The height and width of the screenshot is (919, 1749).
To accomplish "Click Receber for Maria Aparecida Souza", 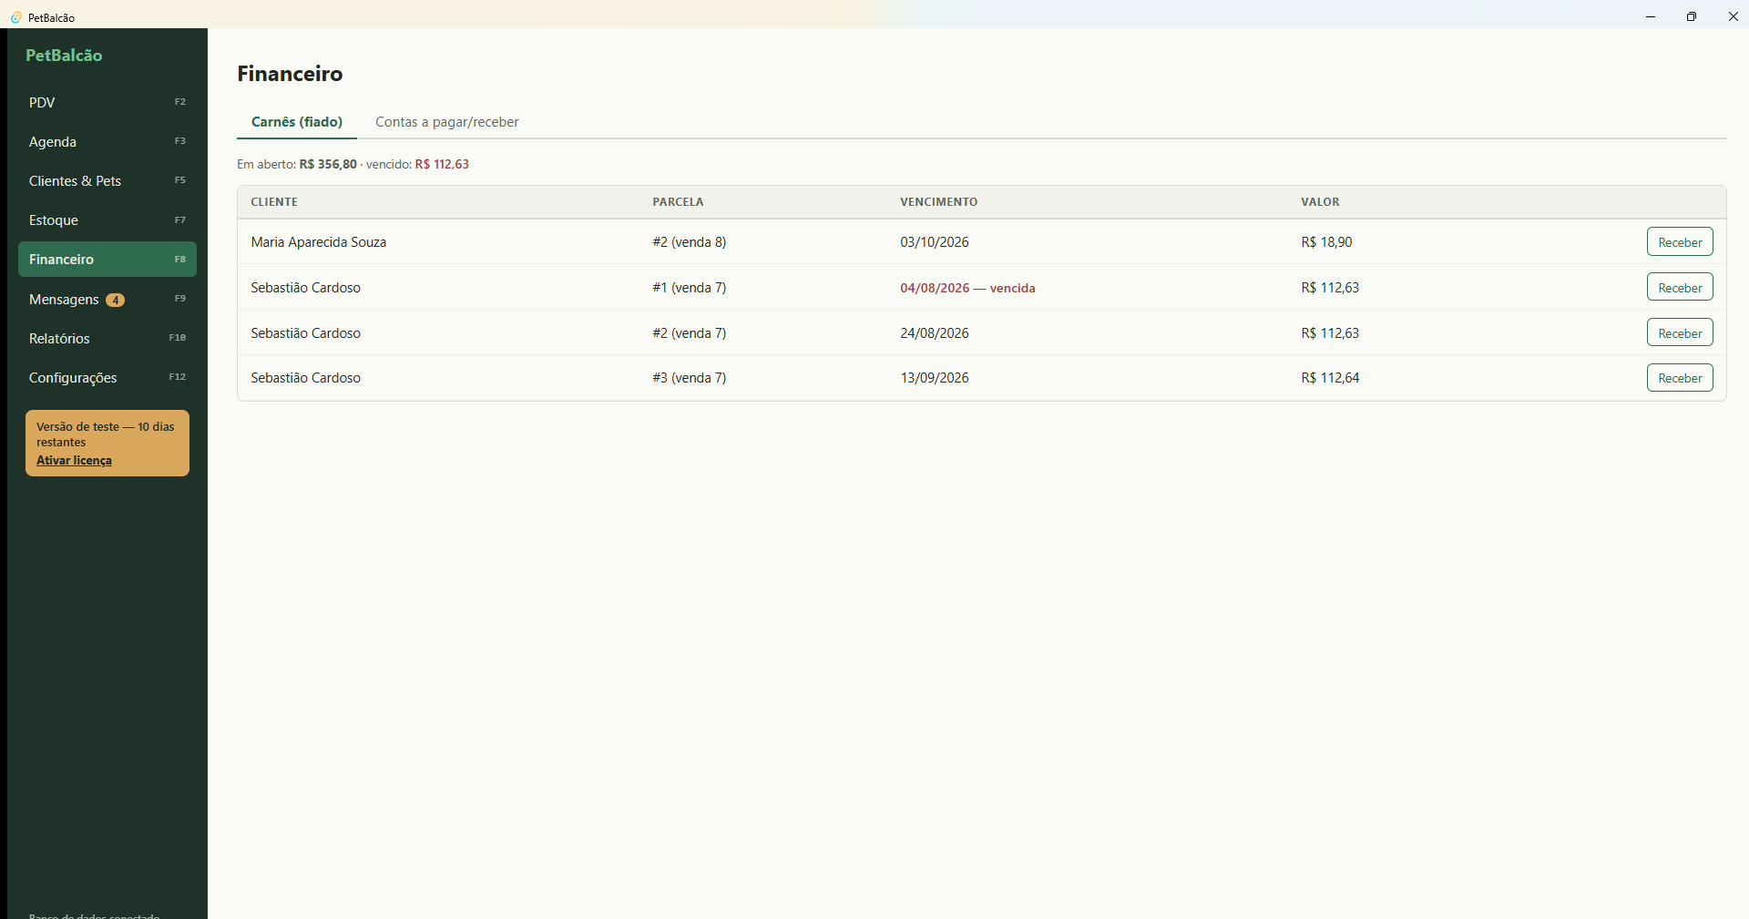I will [x=1680, y=241].
